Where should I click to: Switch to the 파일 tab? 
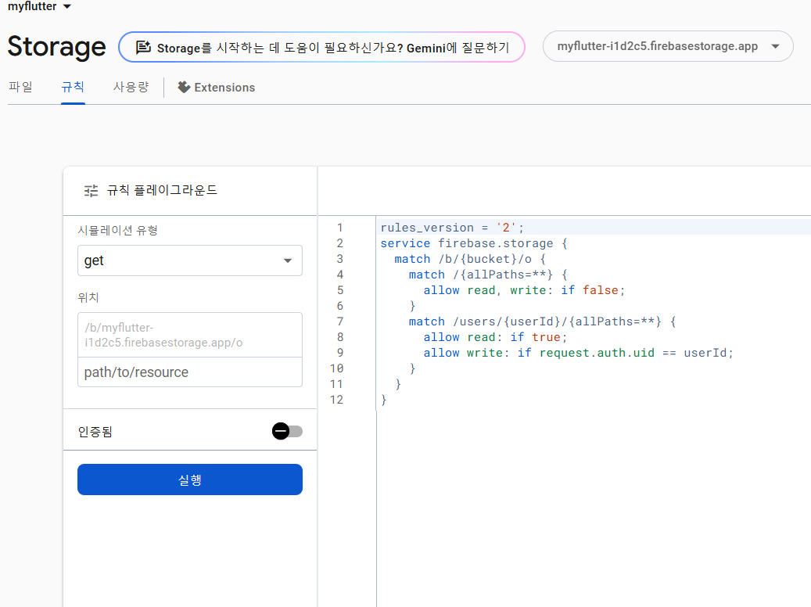point(20,87)
